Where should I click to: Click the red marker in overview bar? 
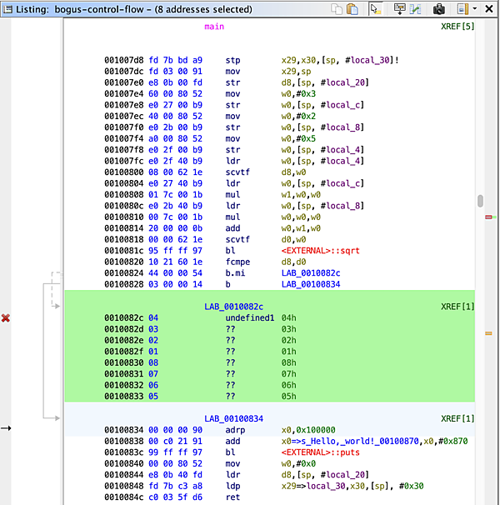[489, 217]
